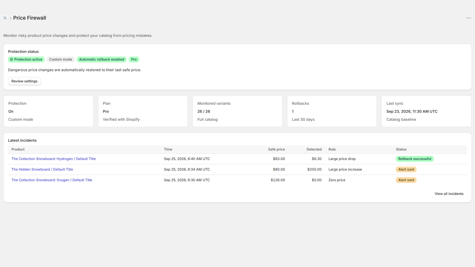Click the $6.30 detected price cell

pyautogui.click(x=316, y=159)
